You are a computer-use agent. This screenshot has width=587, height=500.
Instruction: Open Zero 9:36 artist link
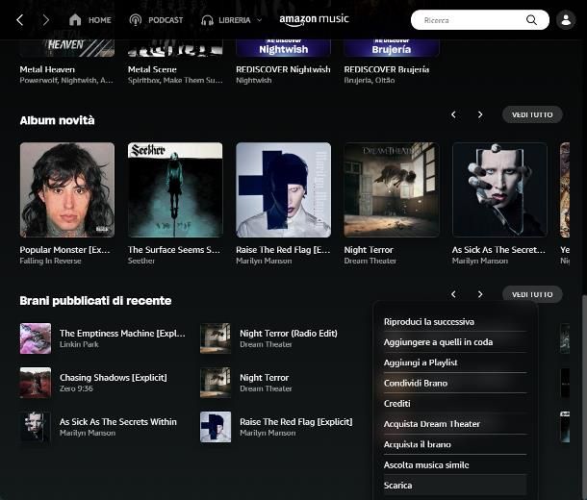[76, 388]
